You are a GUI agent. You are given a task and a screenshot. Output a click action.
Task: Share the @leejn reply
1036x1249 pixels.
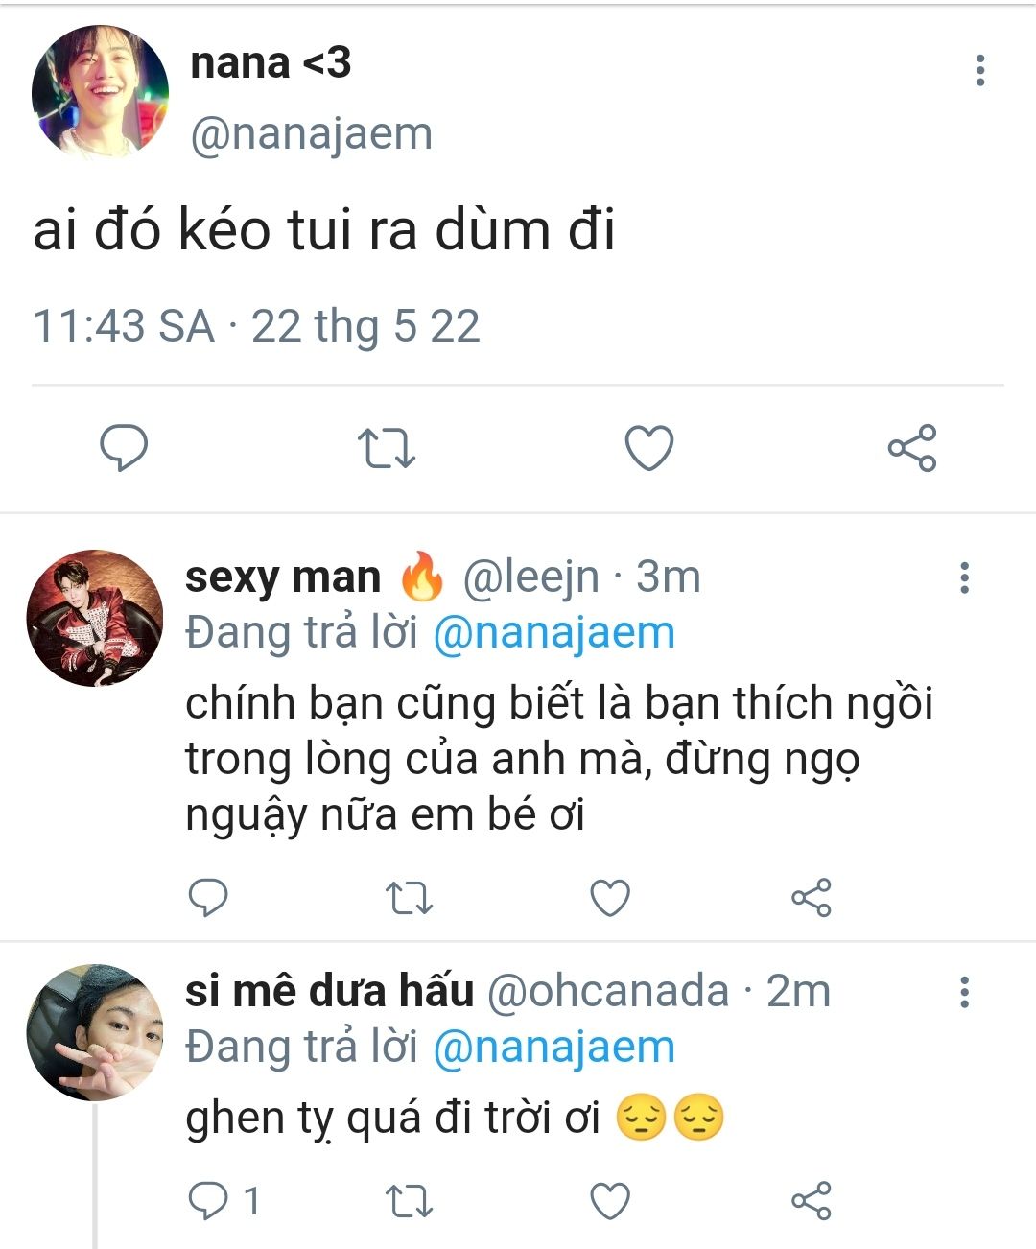[x=811, y=898]
